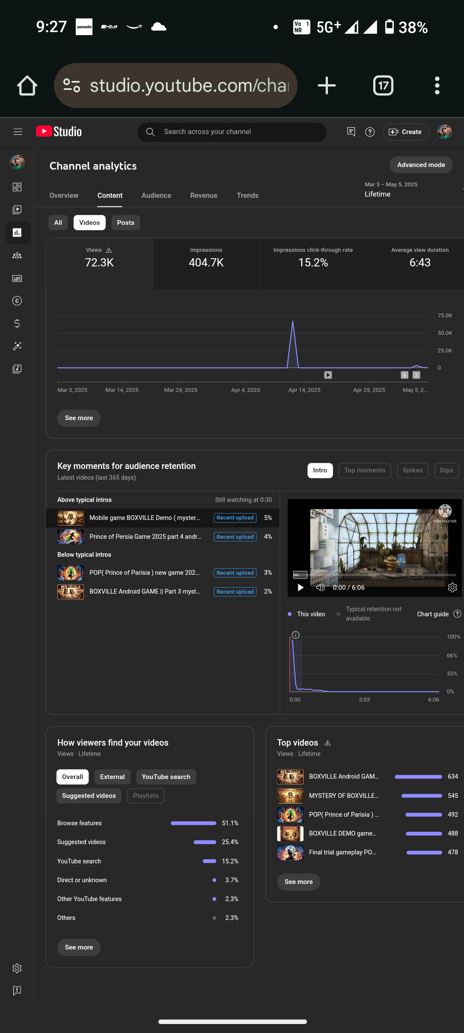Select the Spikes chip
Image resolution: width=464 pixels, height=1033 pixels.
413,470
